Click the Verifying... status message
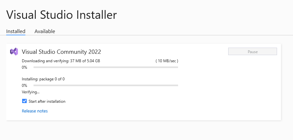293x140 pixels. tap(31, 92)
